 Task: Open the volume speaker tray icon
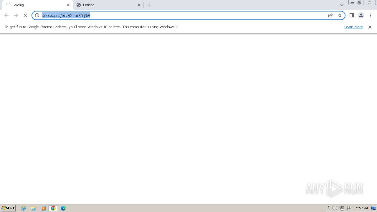335,208
